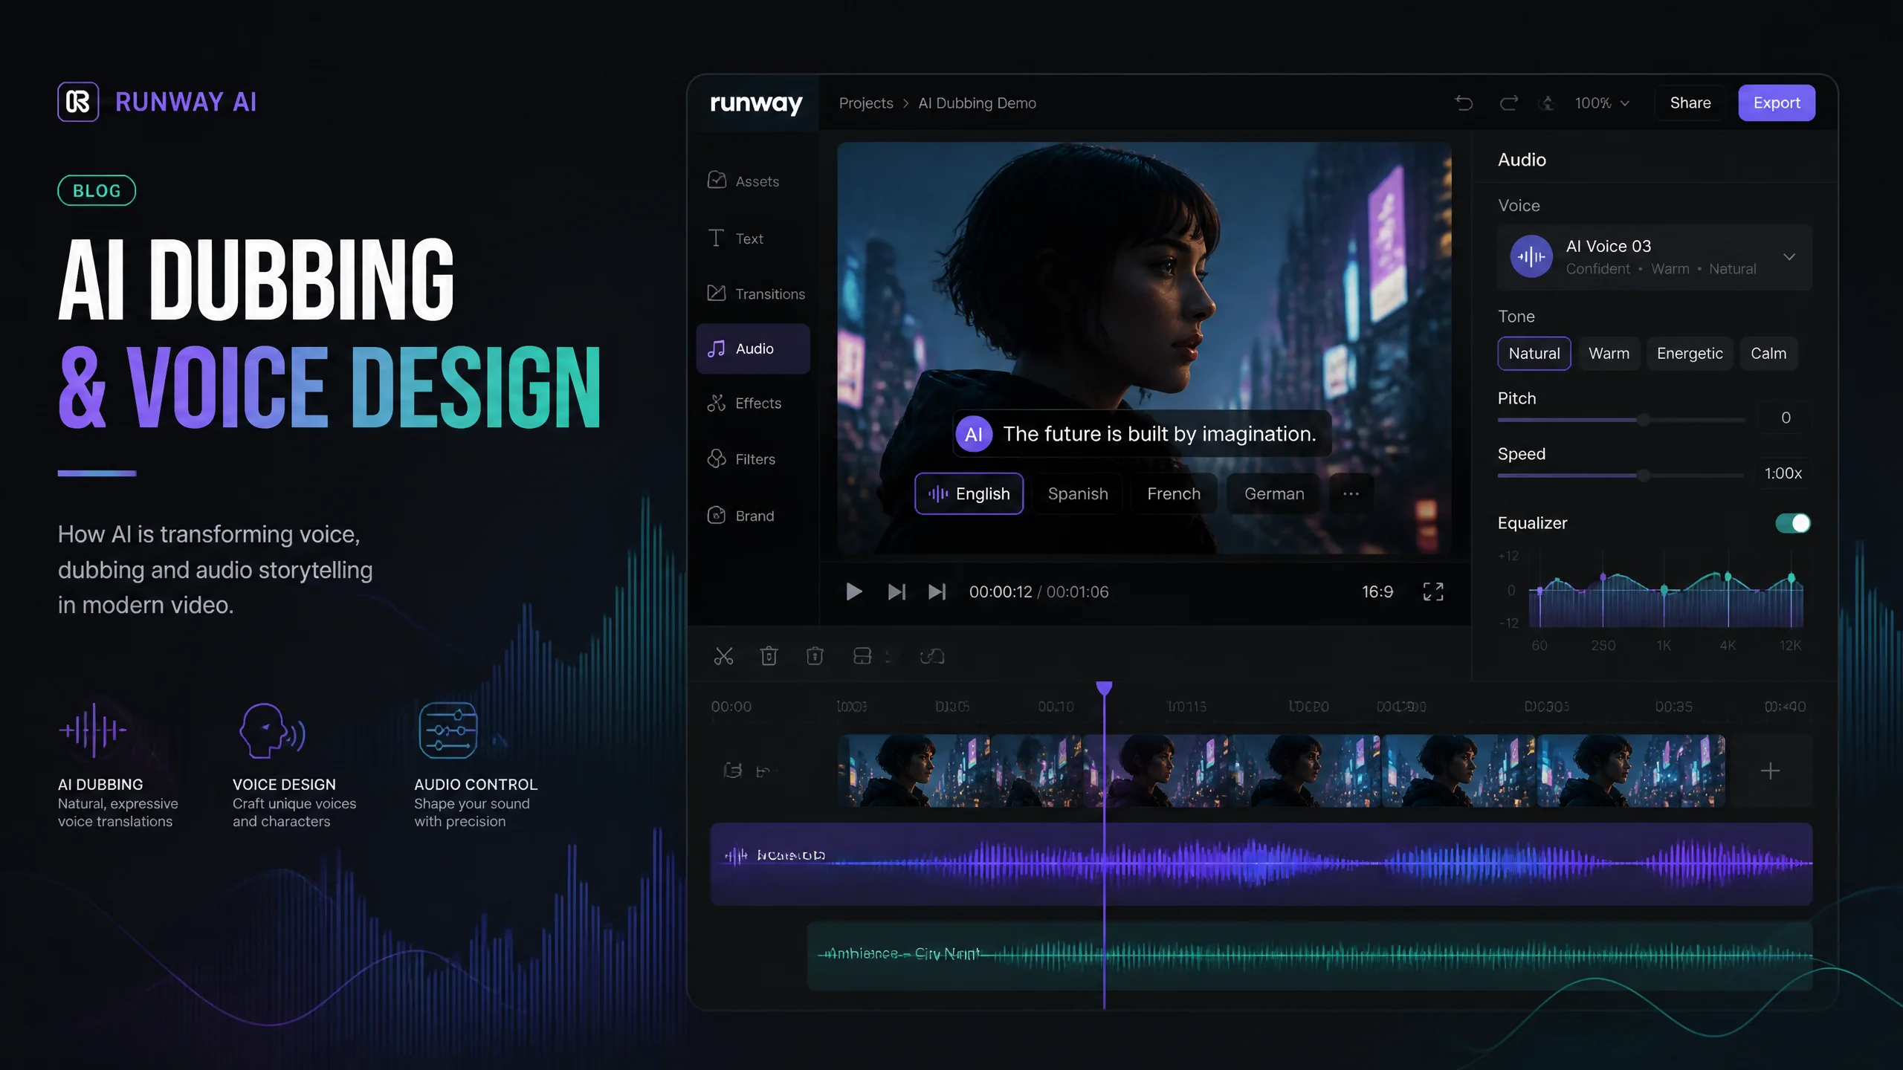This screenshot has width=1903, height=1070.
Task: Click the caption "The future is built by imagination."
Action: (x=1160, y=434)
